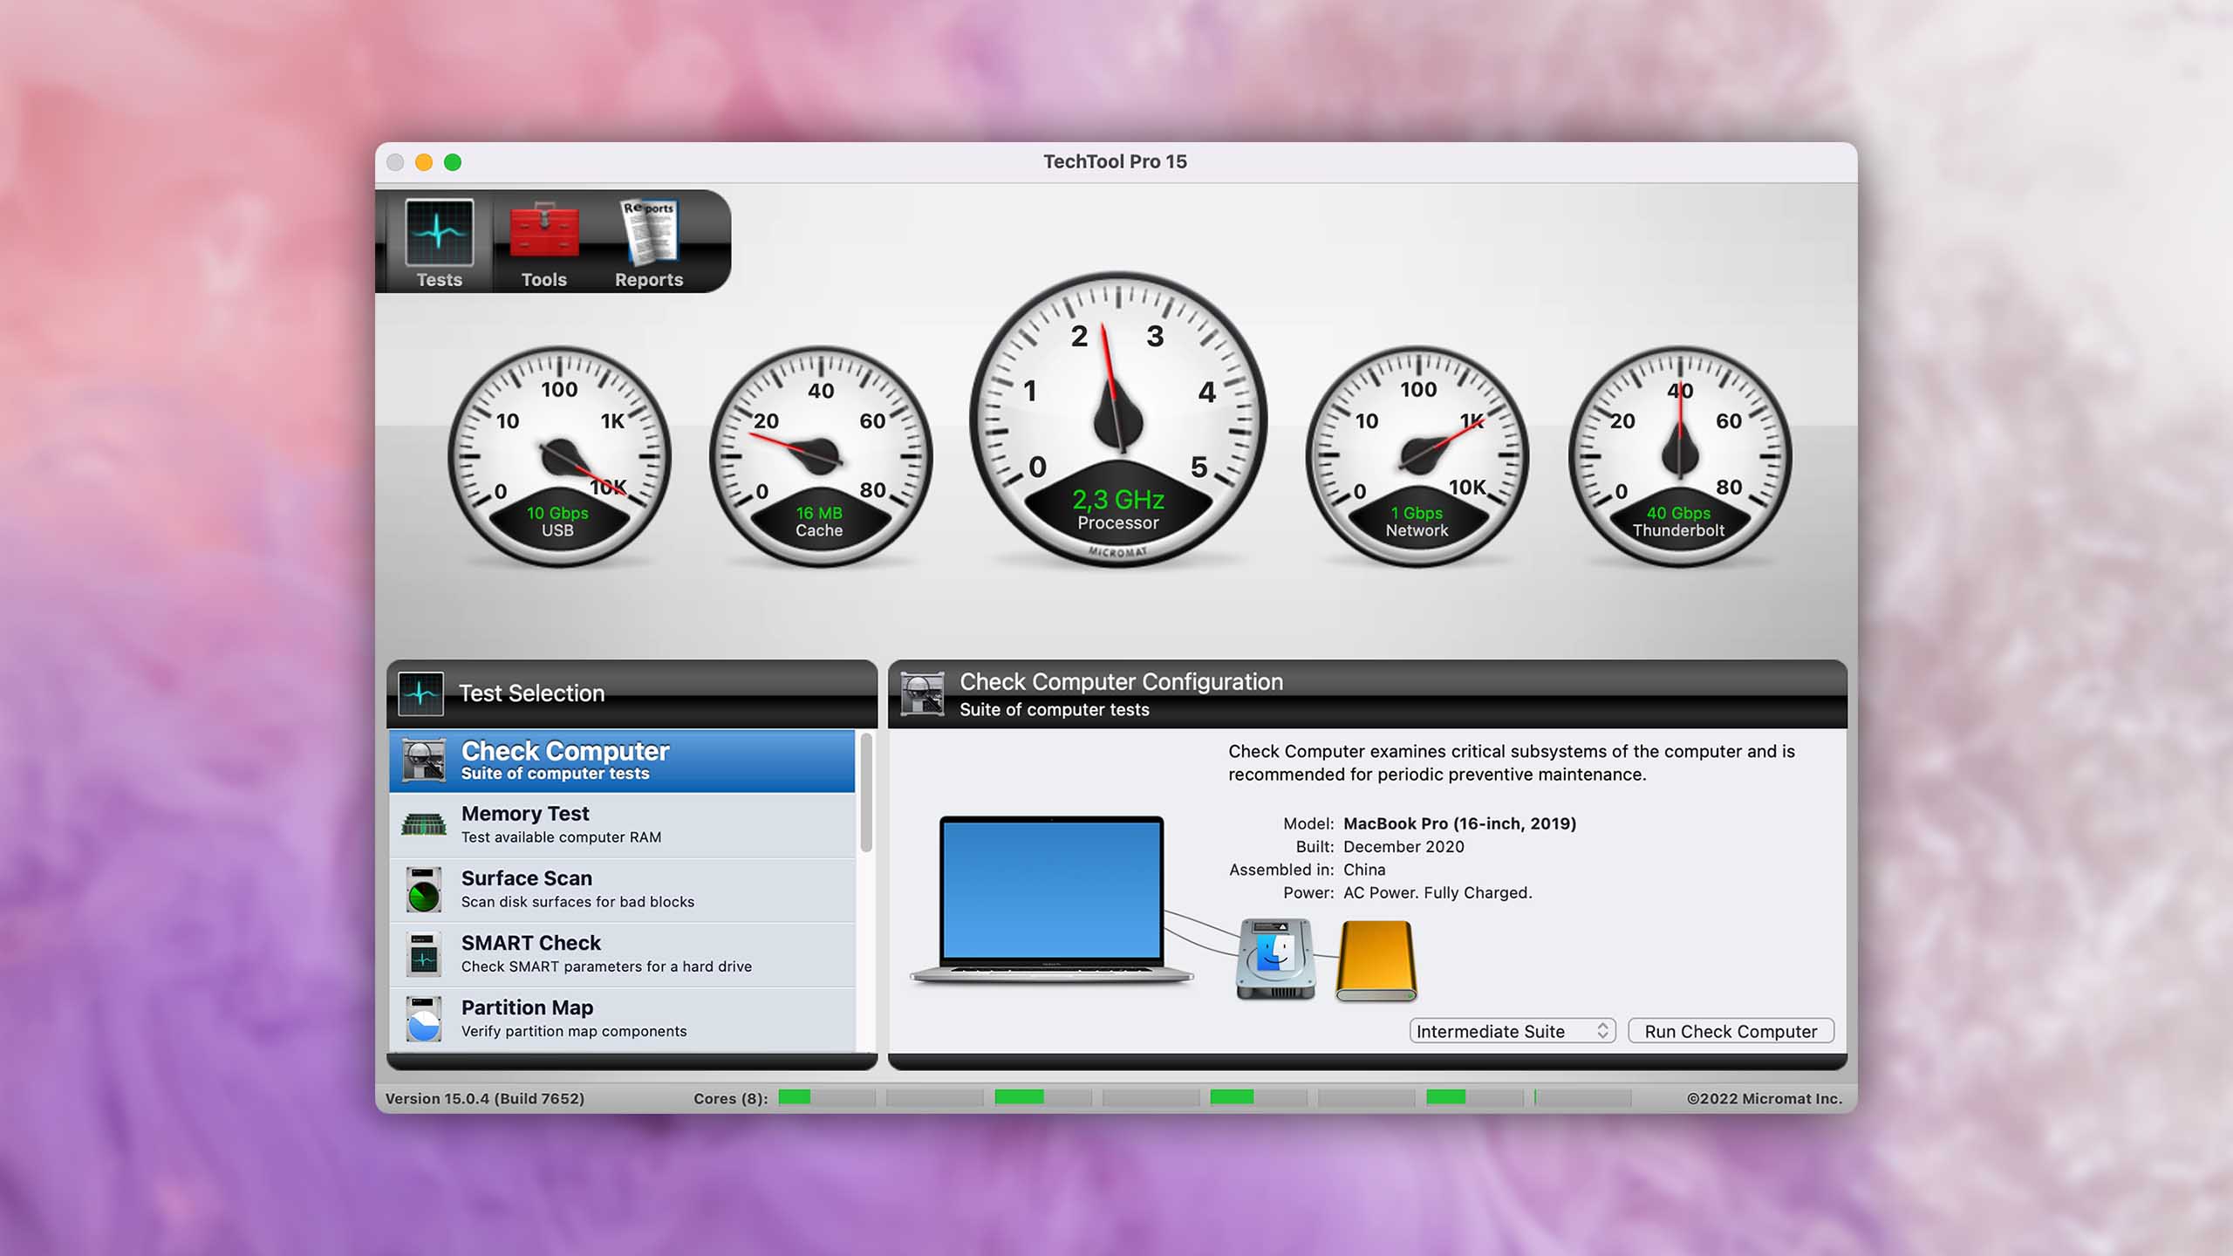Select SMART Check in test list
2233x1256 pixels.
point(622,954)
